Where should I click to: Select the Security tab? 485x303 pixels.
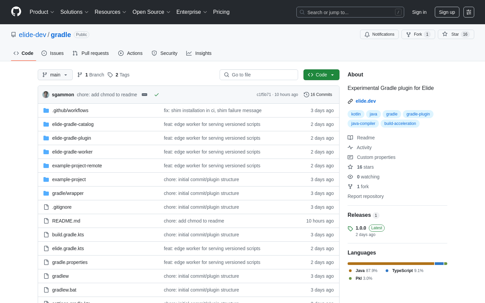click(164, 53)
